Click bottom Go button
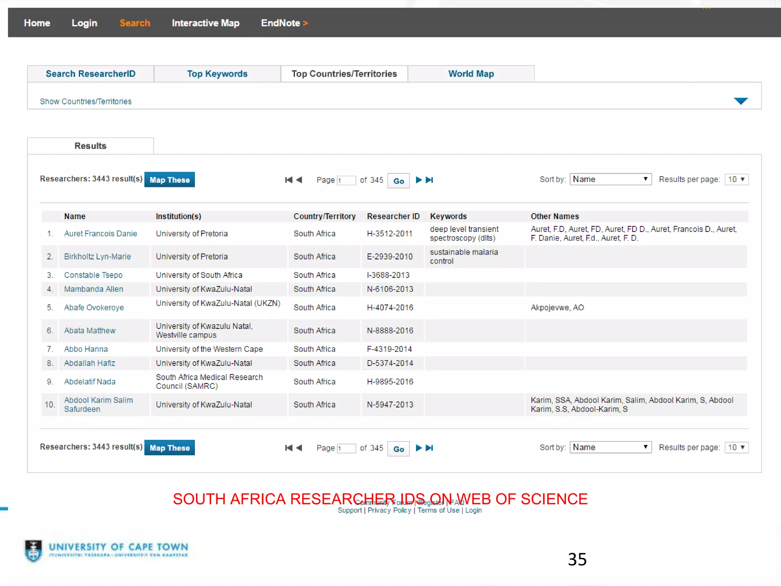This screenshot has width=781, height=586. [x=399, y=449]
